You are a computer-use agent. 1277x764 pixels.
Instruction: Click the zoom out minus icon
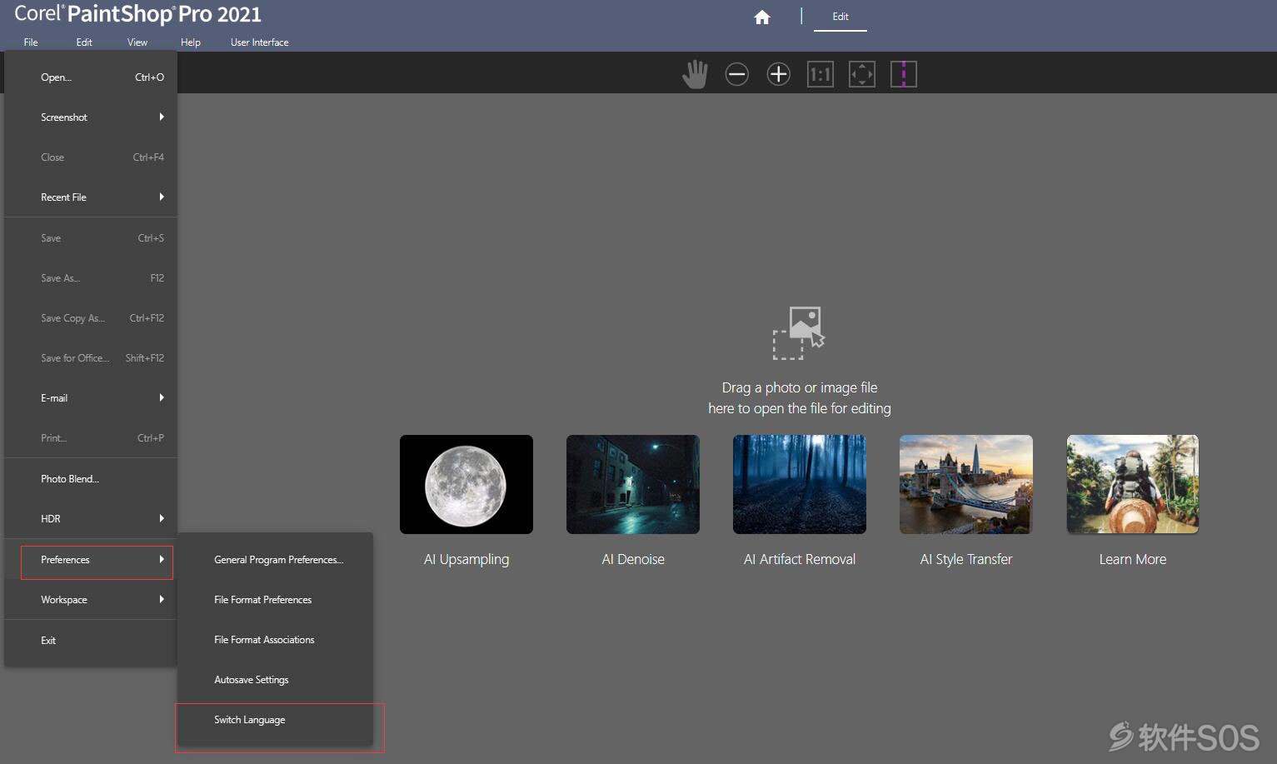[736, 74]
